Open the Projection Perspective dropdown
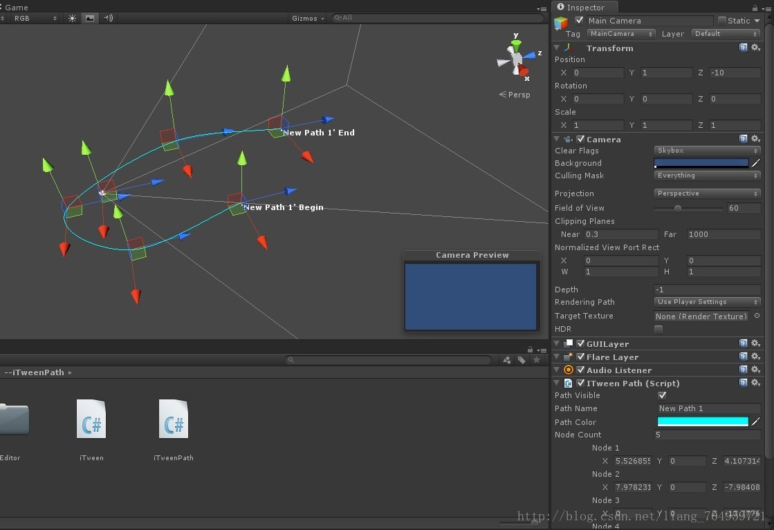The height and width of the screenshot is (530, 774). (707, 193)
